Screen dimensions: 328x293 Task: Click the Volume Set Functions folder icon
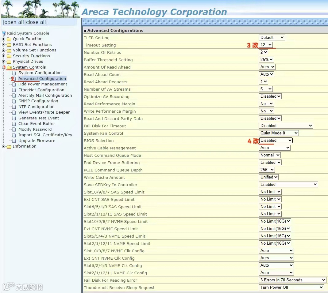coord(9,50)
